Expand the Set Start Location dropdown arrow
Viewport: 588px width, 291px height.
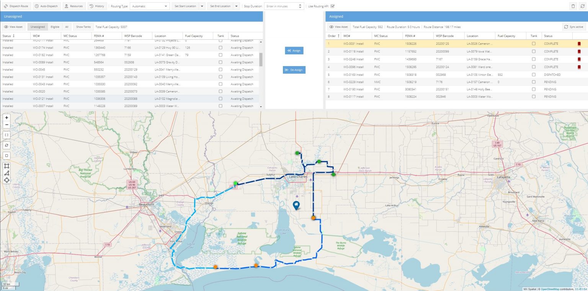coord(202,6)
